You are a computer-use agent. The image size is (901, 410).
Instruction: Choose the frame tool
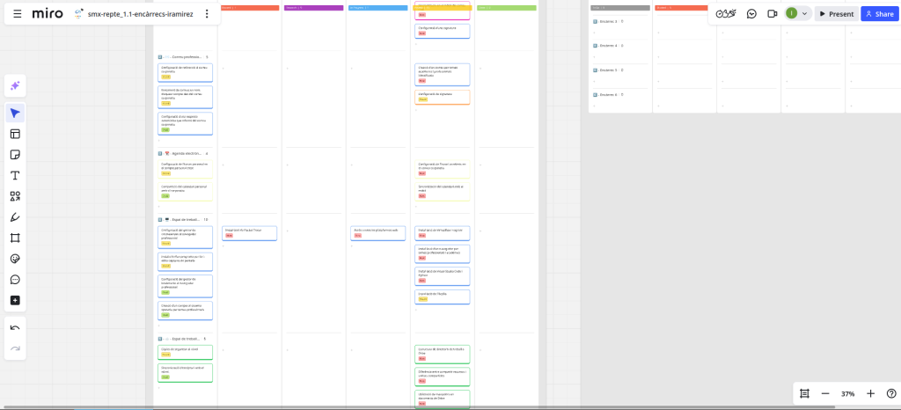pyautogui.click(x=15, y=238)
